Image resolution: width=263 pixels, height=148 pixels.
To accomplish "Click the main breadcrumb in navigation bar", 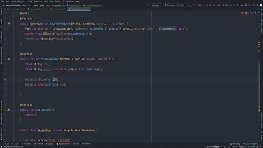I will point(36,5).
